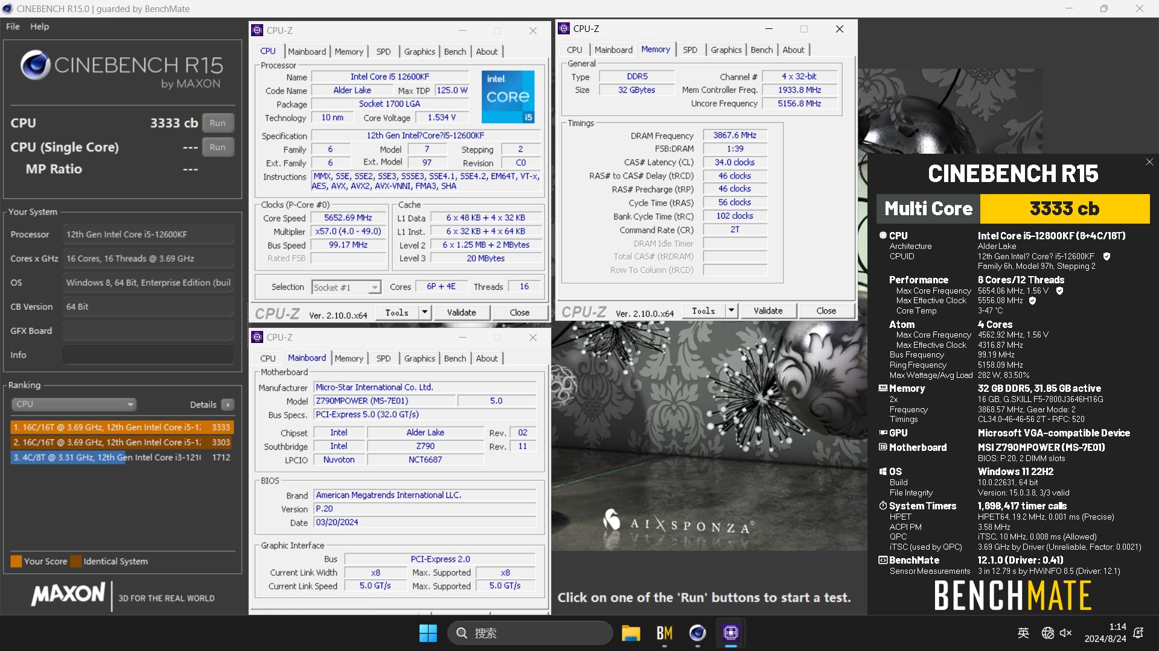Open File Explorer from taskbar
This screenshot has width=1159, height=651.
631,633
